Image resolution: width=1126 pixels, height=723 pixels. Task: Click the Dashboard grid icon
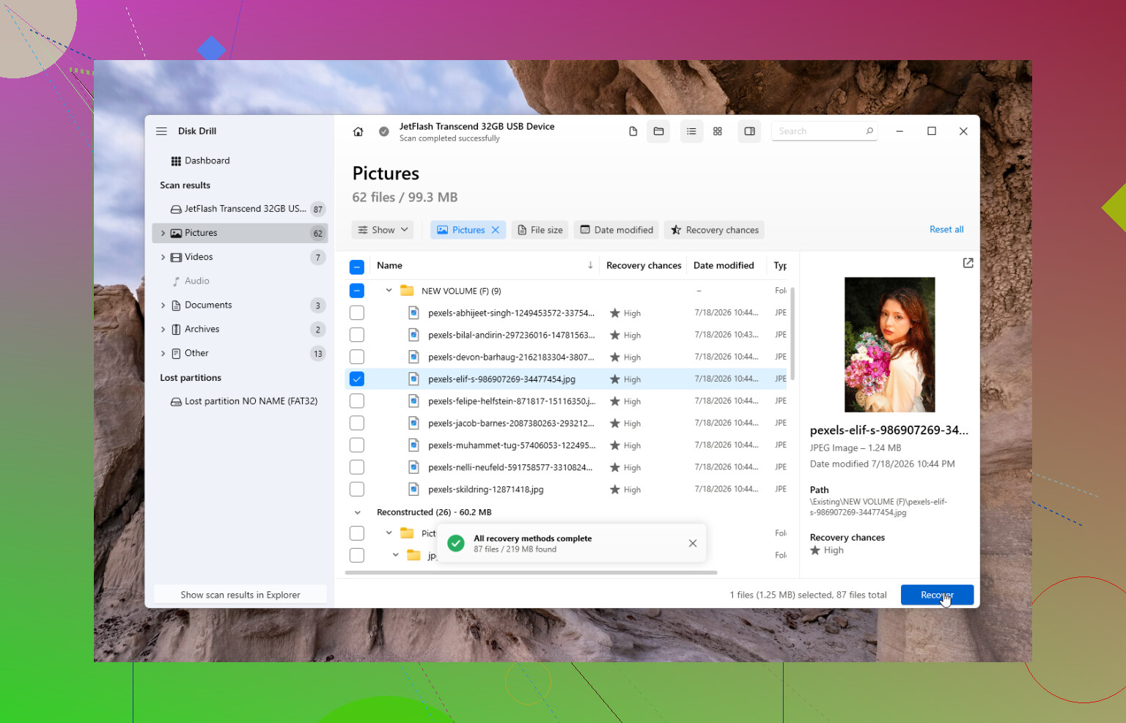point(176,161)
